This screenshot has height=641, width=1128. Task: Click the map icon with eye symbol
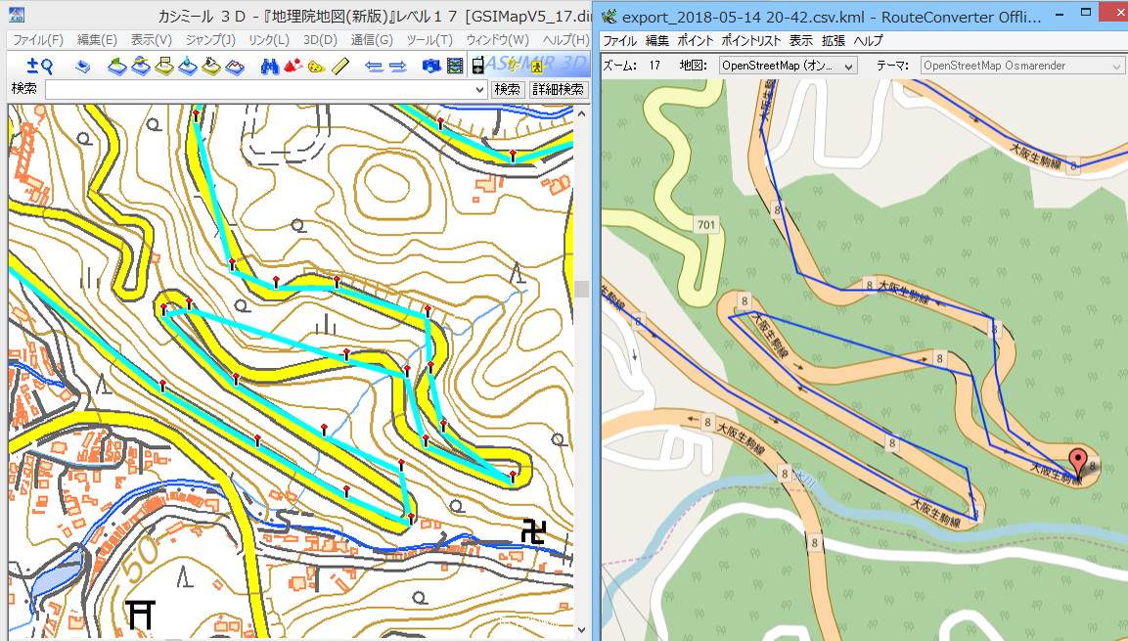(210, 67)
